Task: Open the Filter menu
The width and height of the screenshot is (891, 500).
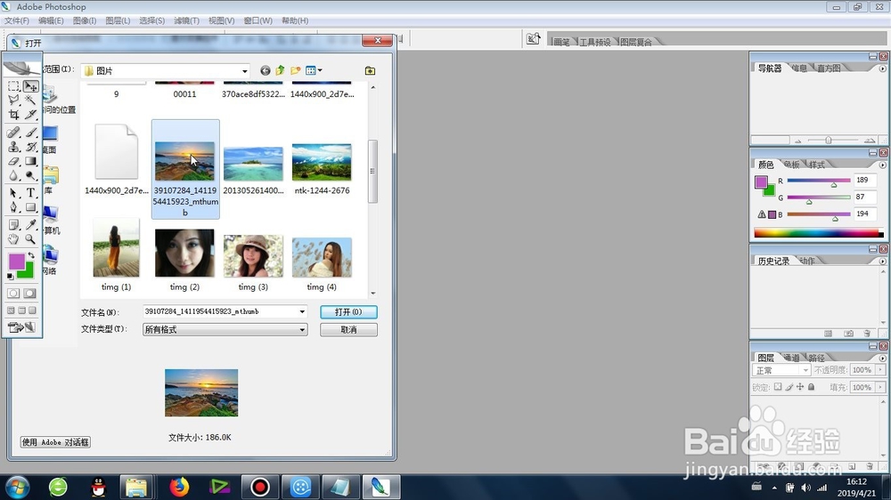Action: 186,20
